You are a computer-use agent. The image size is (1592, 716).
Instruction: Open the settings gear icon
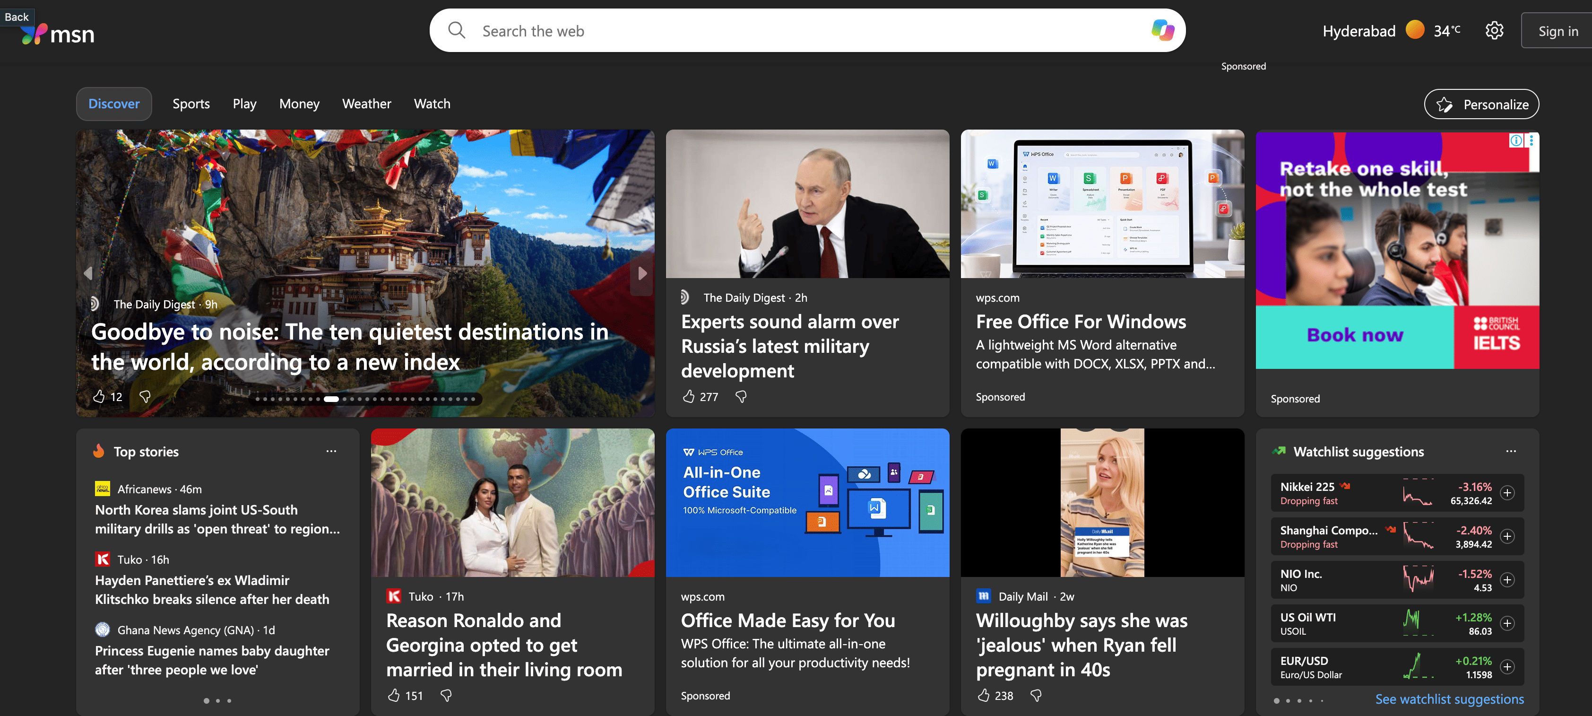coord(1494,30)
